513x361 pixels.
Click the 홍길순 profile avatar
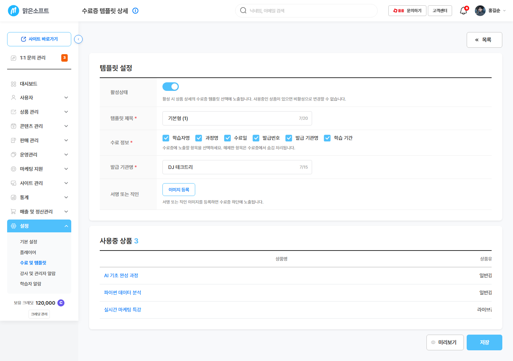point(480,11)
